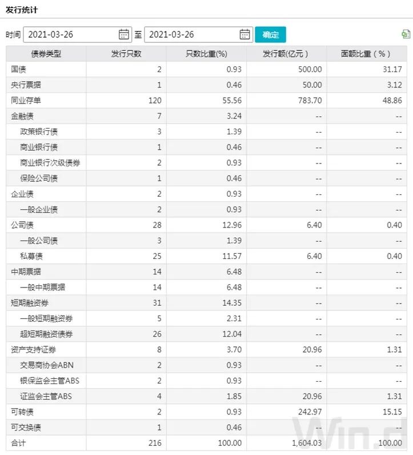Click the 3.12 face share for 央行票据
413x455 pixels.
(395, 85)
